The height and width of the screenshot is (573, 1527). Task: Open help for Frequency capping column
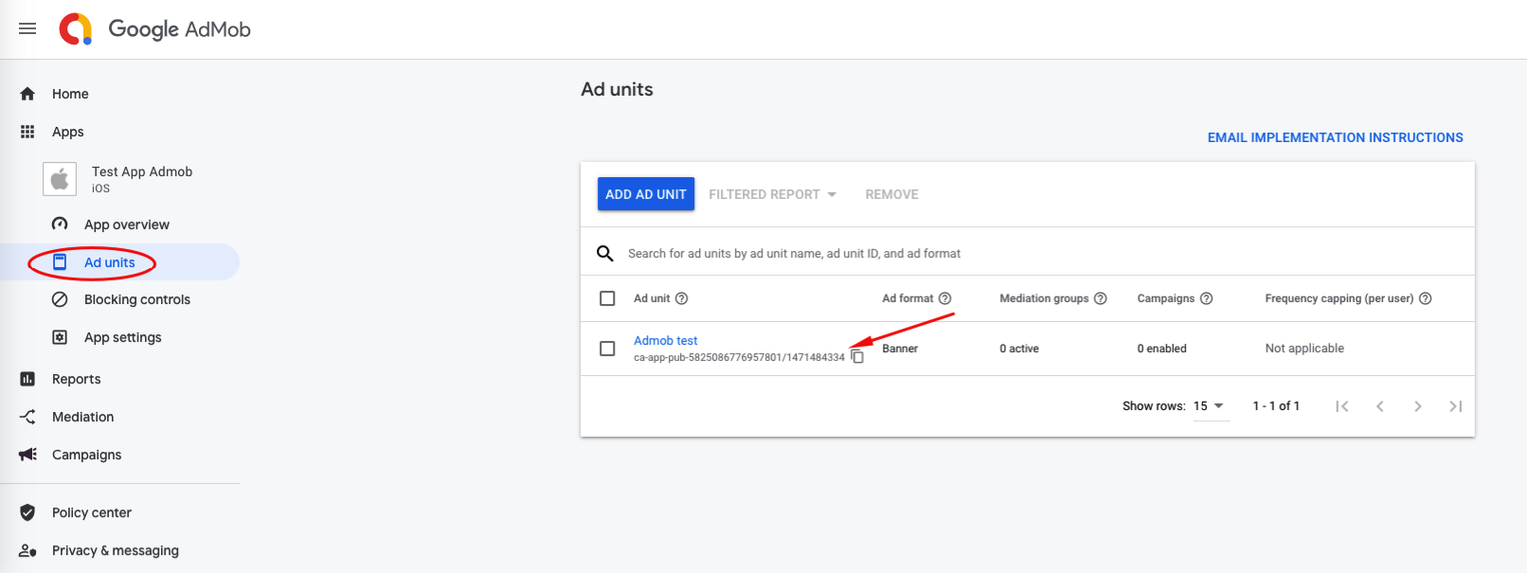1425,298
